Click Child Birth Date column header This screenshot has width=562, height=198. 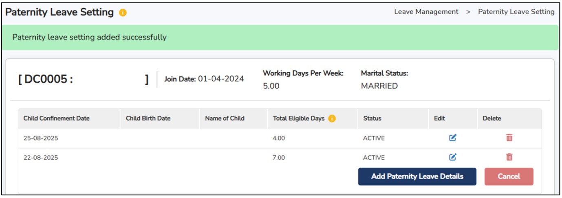(x=148, y=119)
